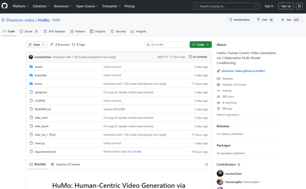The height and width of the screenshot is (189, 306).
Task: Click the LeoniusChen avatar in latest commit row
Action: pos(31,57)
